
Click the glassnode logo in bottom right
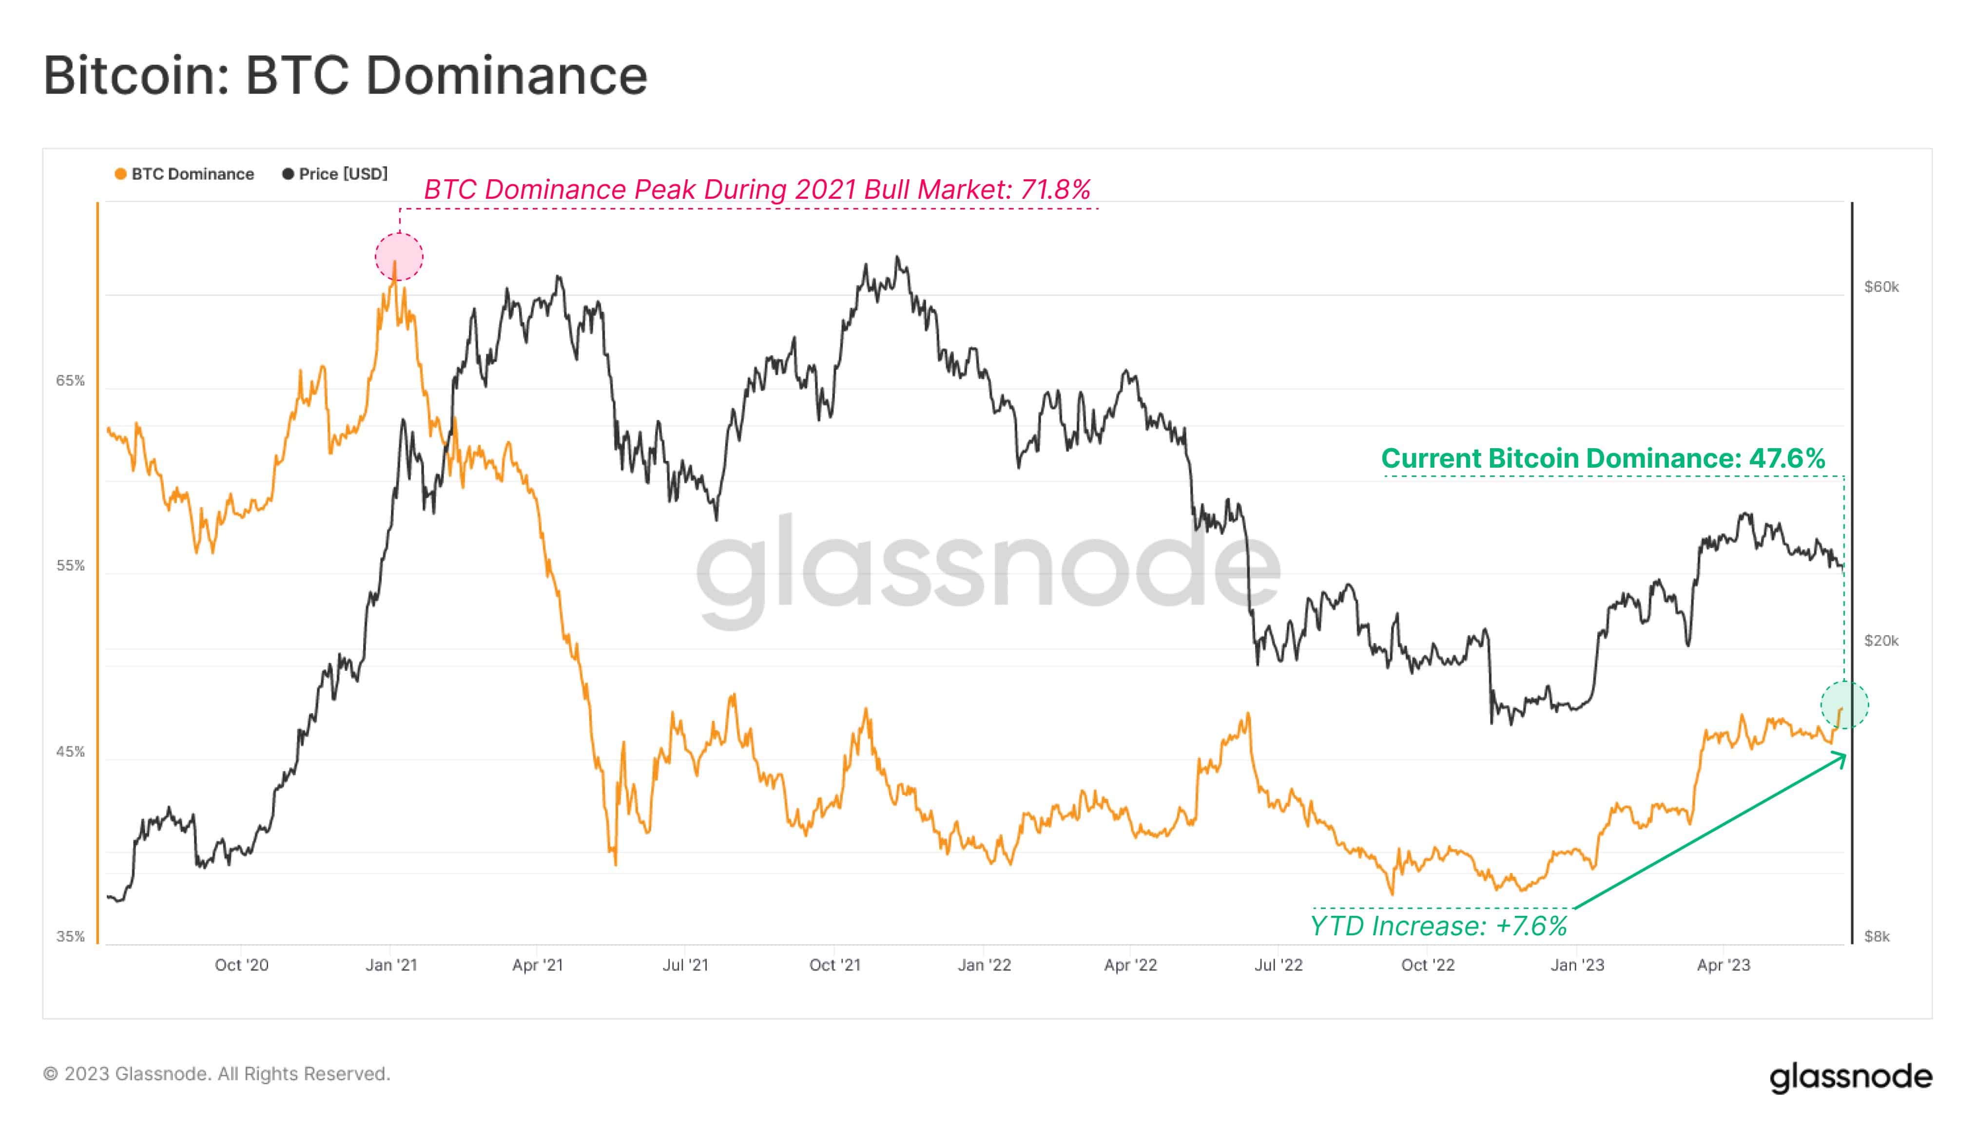(x=1850, y=1077)
